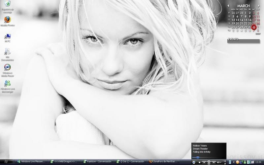Screen dimensions: 264x165
Task: Go to next month in calendar widget
Action: click(x=259, y=6)
